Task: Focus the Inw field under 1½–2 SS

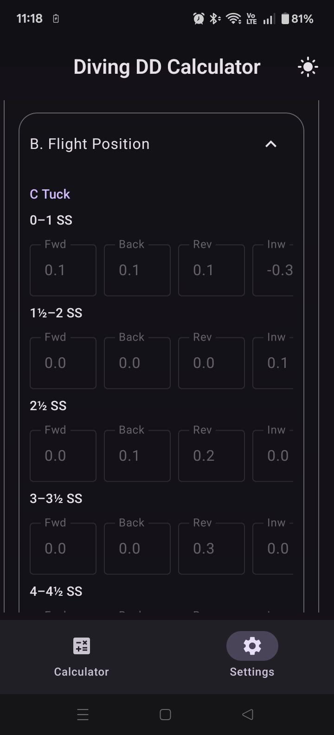Action: click(x=274, y=363)
